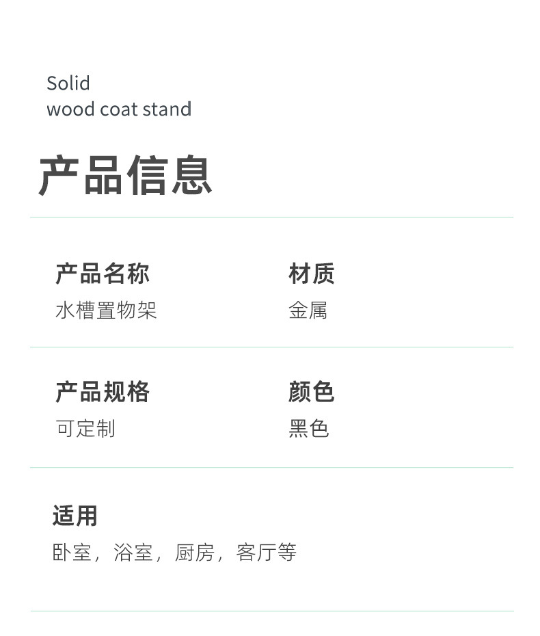
Task: Click the divider line below 可定制 row
Action: (x=271, y=468)
